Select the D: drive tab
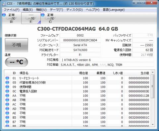Screen dimensions: 159x131 click(x=12, y=18)
